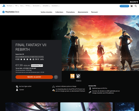Screen dimensions: 139x111
Task: Expand the Actualités dropdown menu
Action: pos(46,6)
